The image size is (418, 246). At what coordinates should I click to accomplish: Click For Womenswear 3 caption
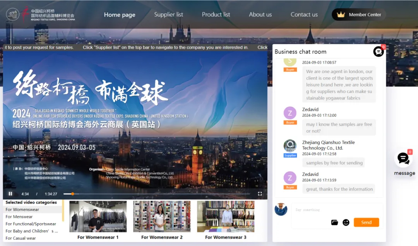tap(226, 237)
